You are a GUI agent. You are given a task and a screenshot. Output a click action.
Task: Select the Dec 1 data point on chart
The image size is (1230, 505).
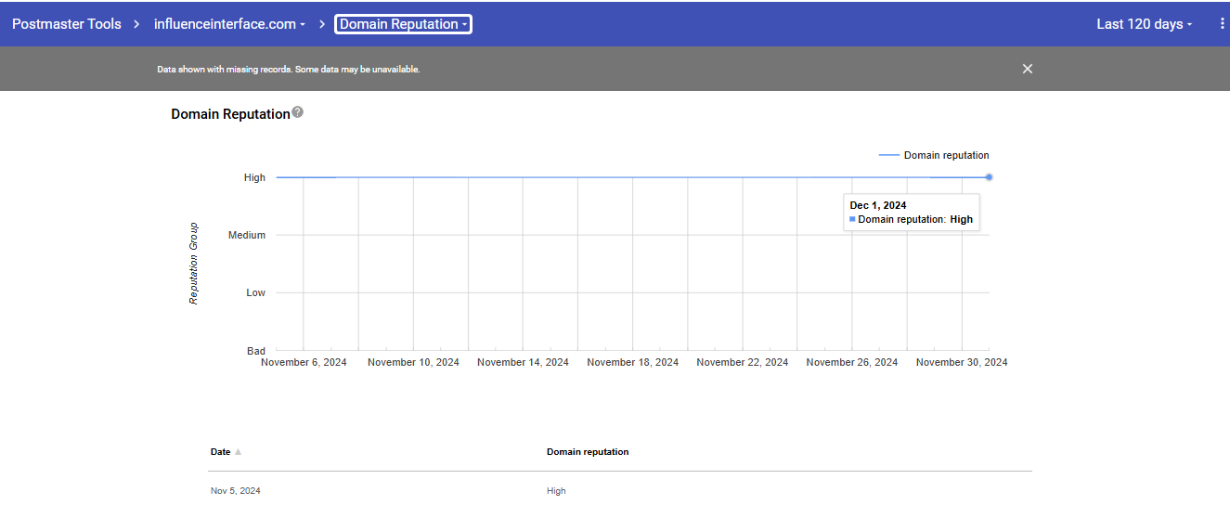click(x=990, y=177)
